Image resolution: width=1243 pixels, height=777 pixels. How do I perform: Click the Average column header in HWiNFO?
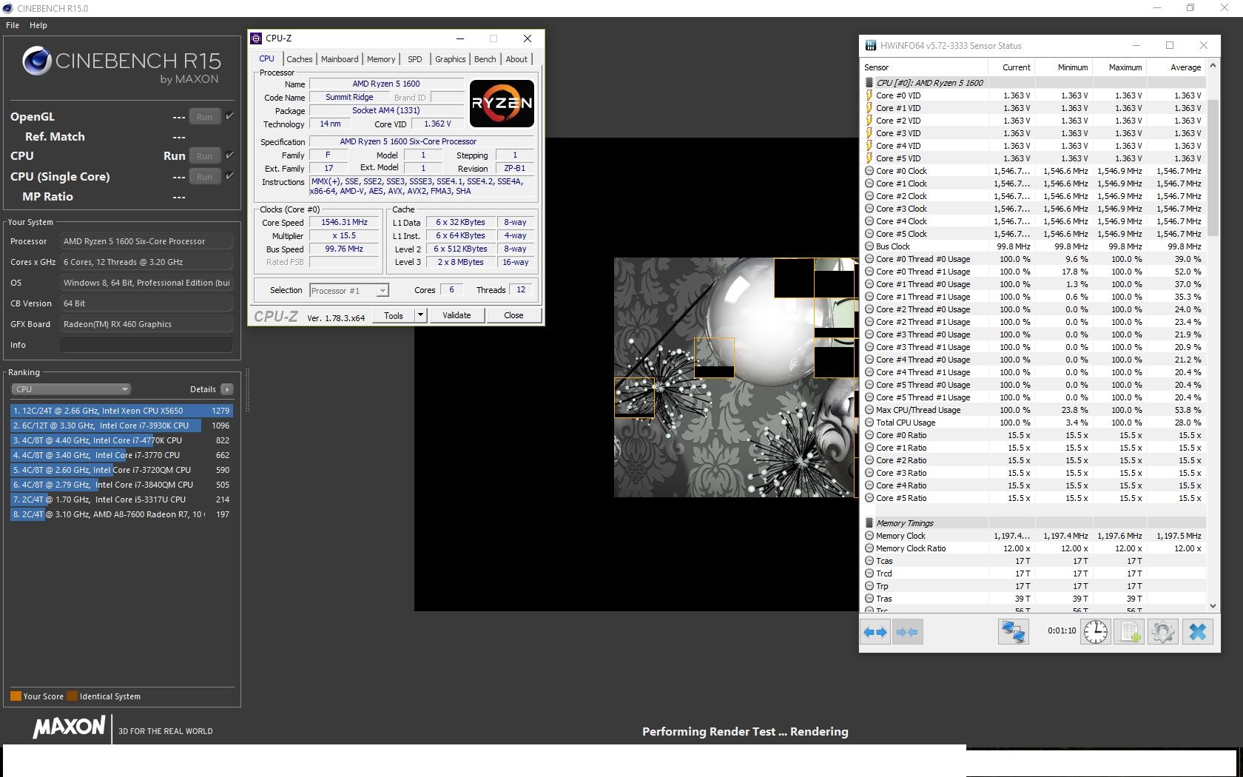1177,67
